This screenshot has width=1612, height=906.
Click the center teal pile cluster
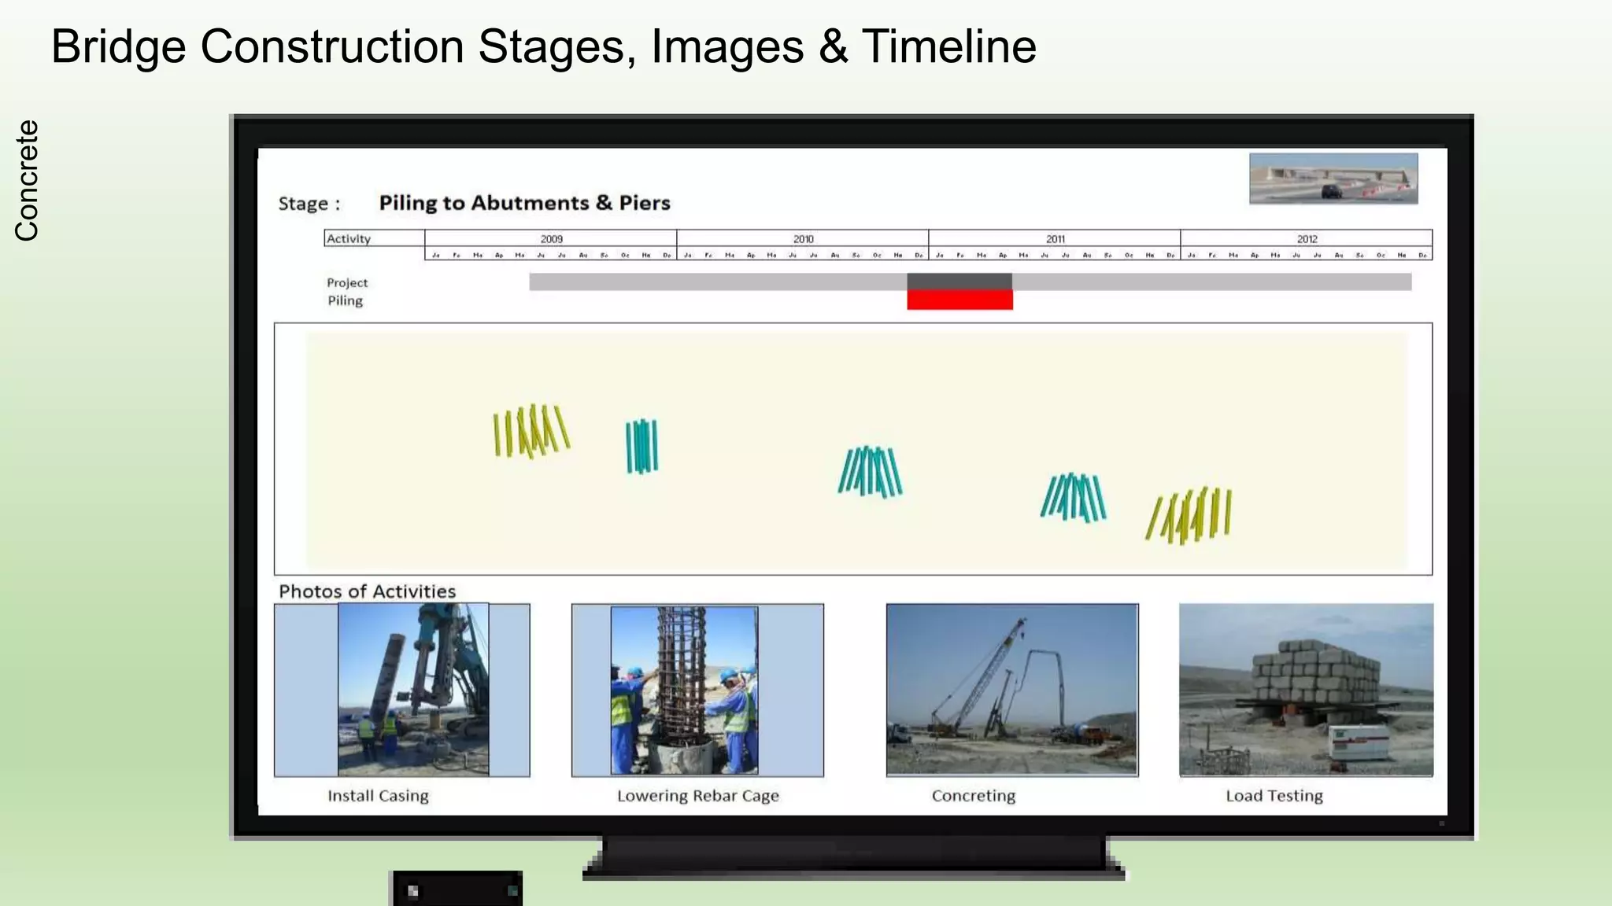point(870,471)
